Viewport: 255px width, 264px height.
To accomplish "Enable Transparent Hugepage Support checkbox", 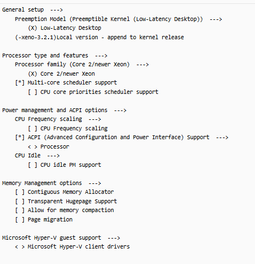I will tap(20, 201).
